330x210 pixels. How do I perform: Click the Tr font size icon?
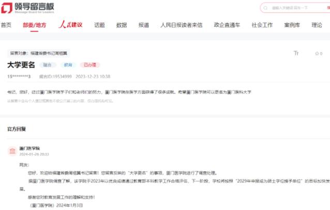pyautogui.click(x=296, y=53)
